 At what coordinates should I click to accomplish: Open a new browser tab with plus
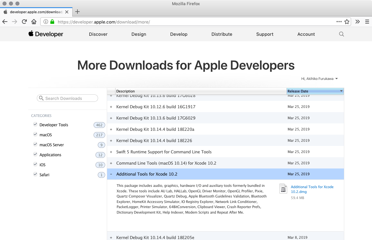pos(77,12)
